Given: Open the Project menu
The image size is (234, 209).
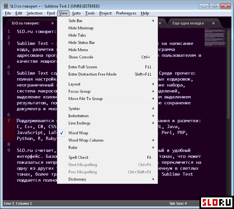Looking at the screenshot, I should [105, 13].
